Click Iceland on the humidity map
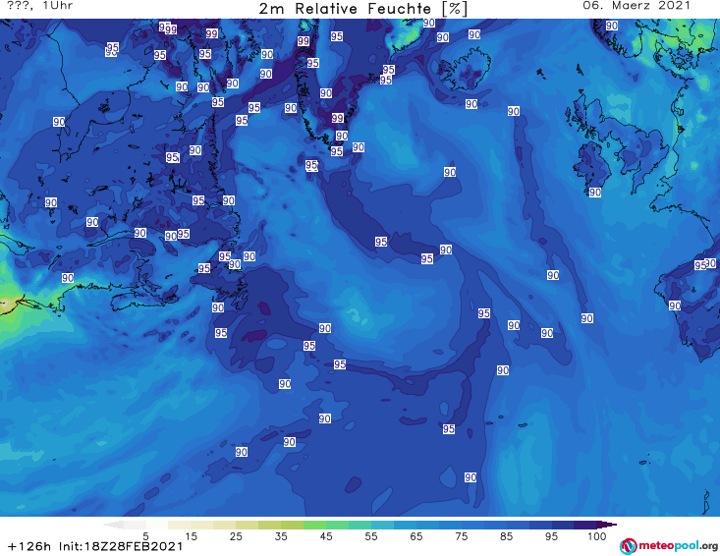 465,70
